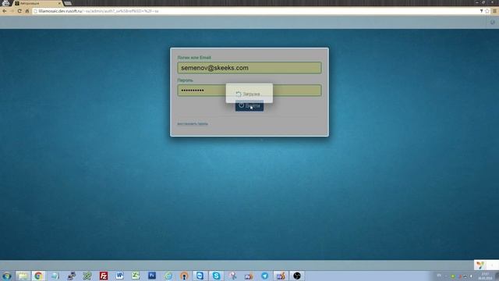Go back with the browser back arrow

coord(5,11)
